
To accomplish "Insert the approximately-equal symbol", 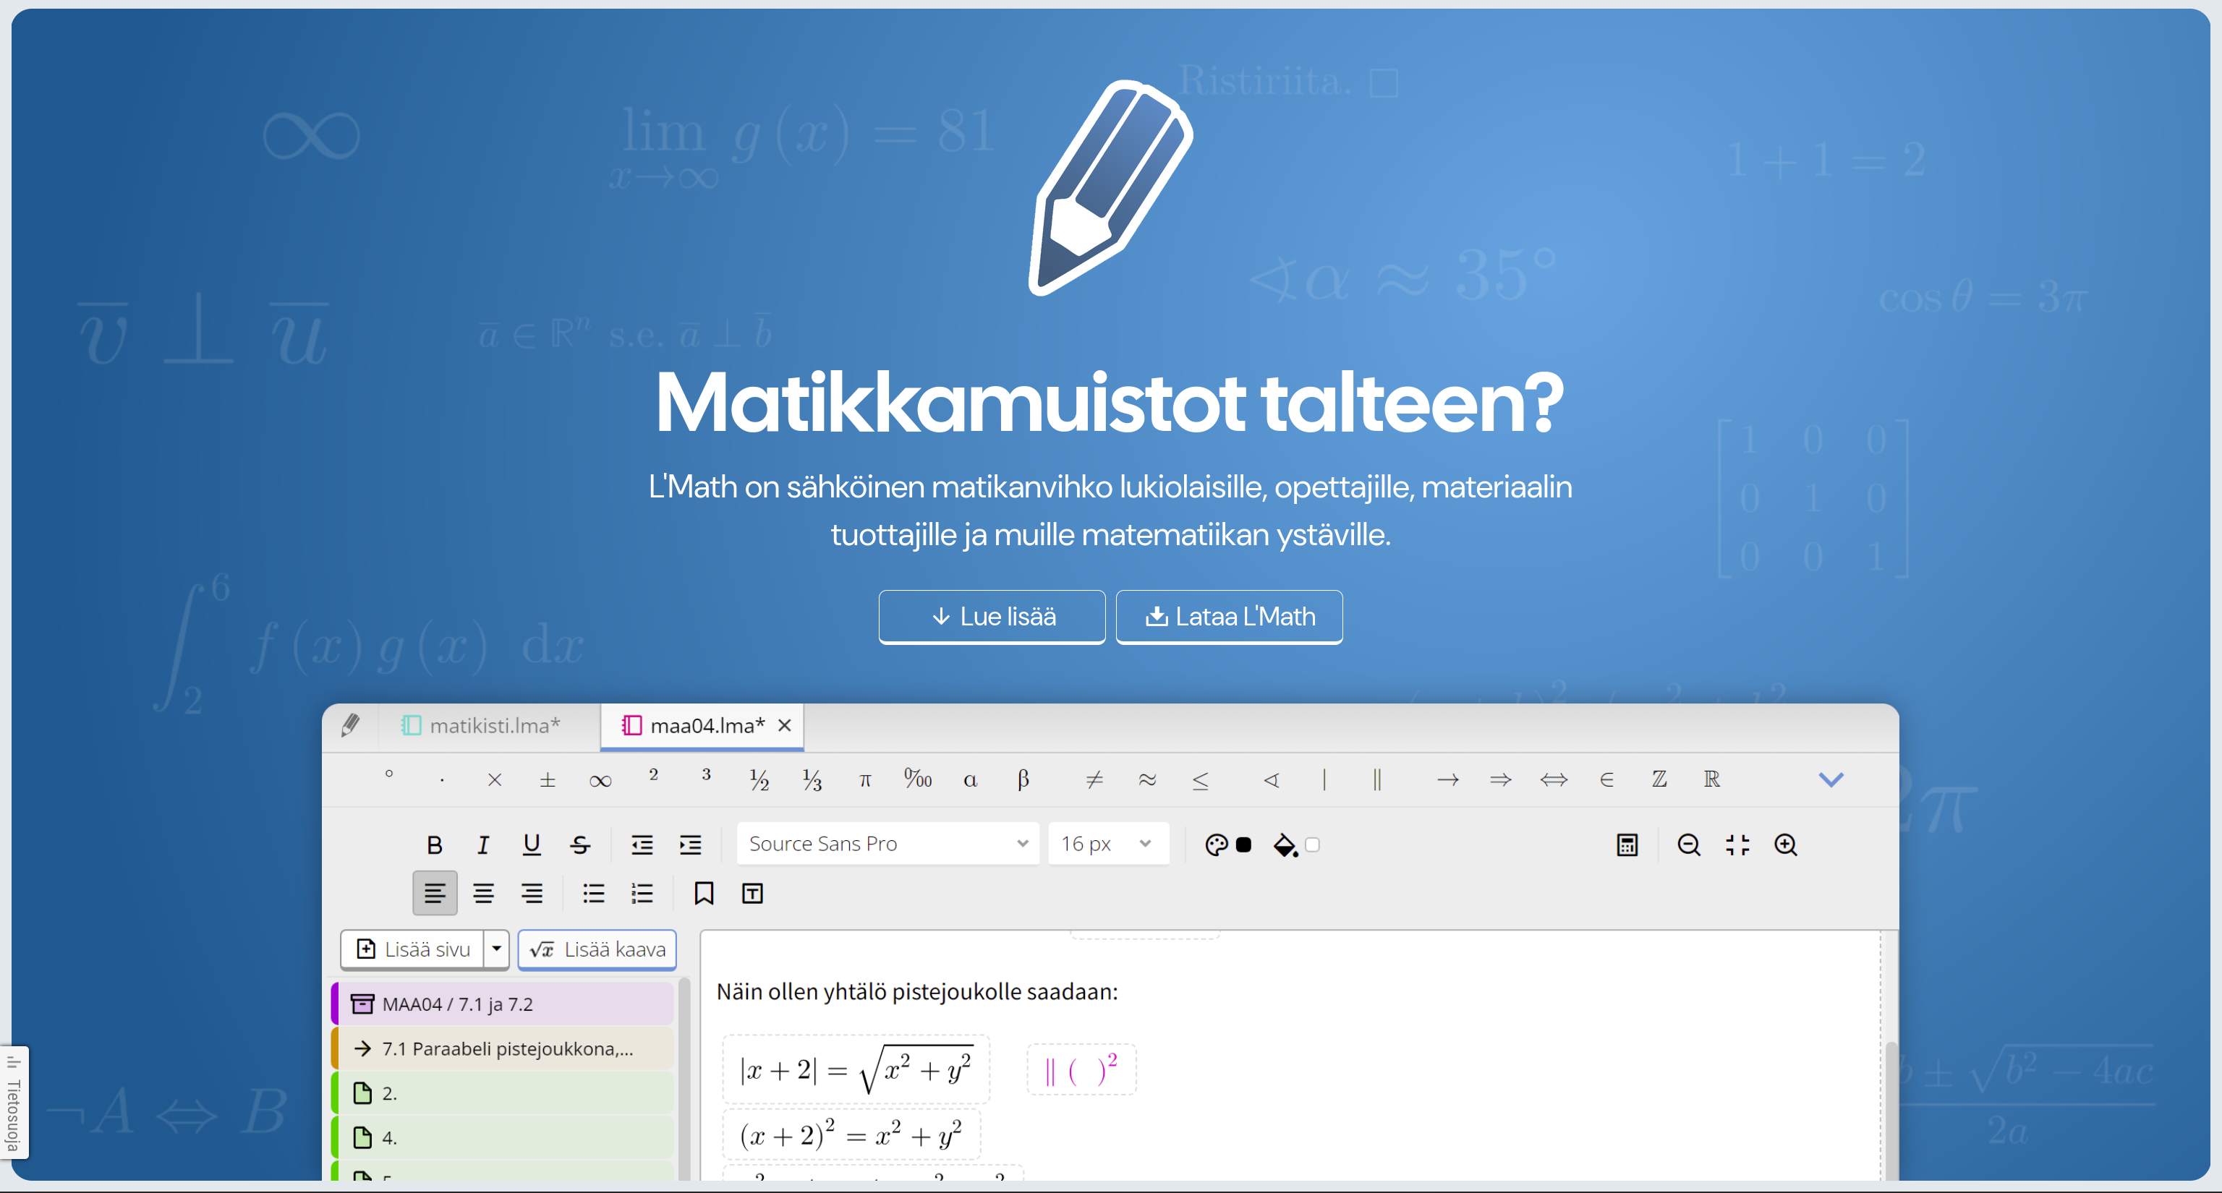I will pos(1147,780).
